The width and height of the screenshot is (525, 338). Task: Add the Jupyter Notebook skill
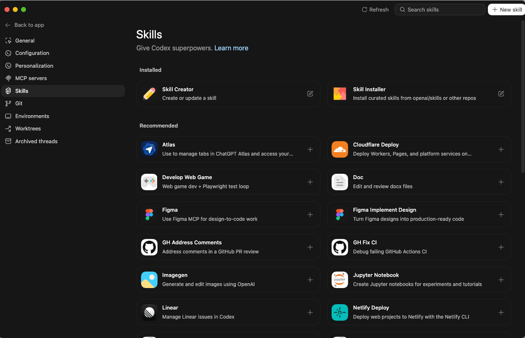[501, 280]
